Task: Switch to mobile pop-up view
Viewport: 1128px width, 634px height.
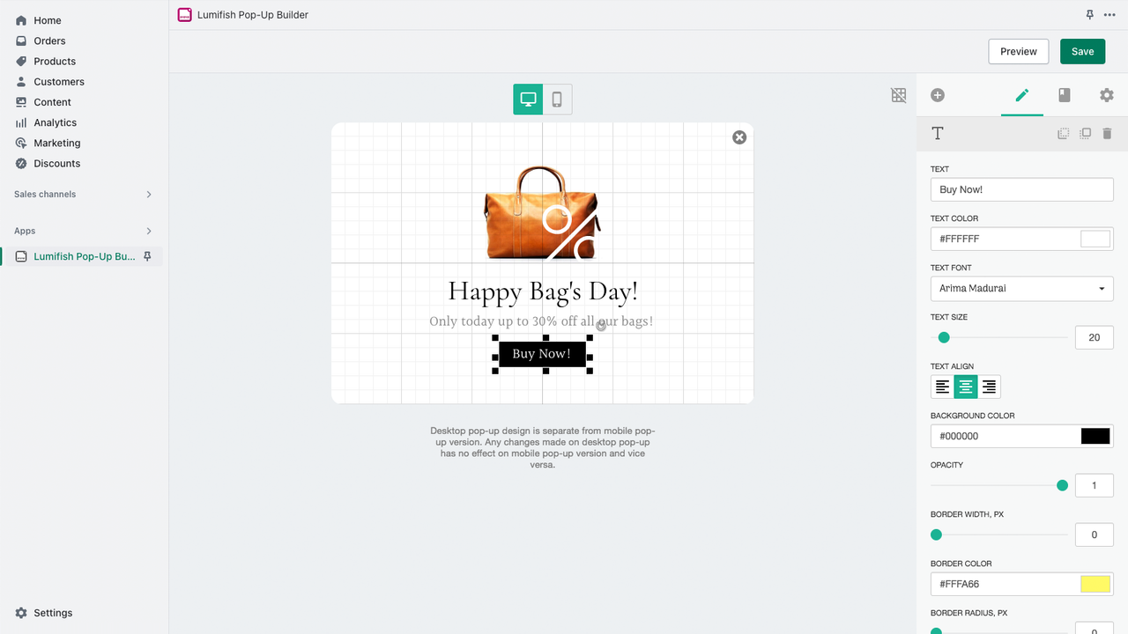Action: 557,100
